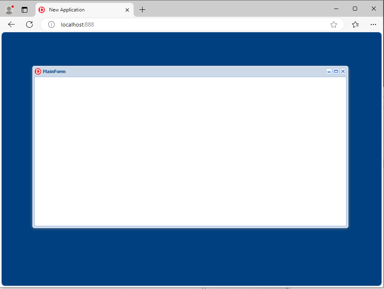The width and height of the screenshot is (384, 289).
Task: Maximize the browser window
Action: [x=355, y=9]
